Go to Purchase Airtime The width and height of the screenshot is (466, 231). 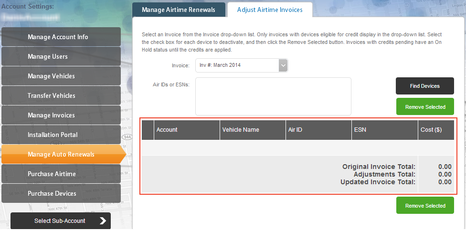[61, 174]
